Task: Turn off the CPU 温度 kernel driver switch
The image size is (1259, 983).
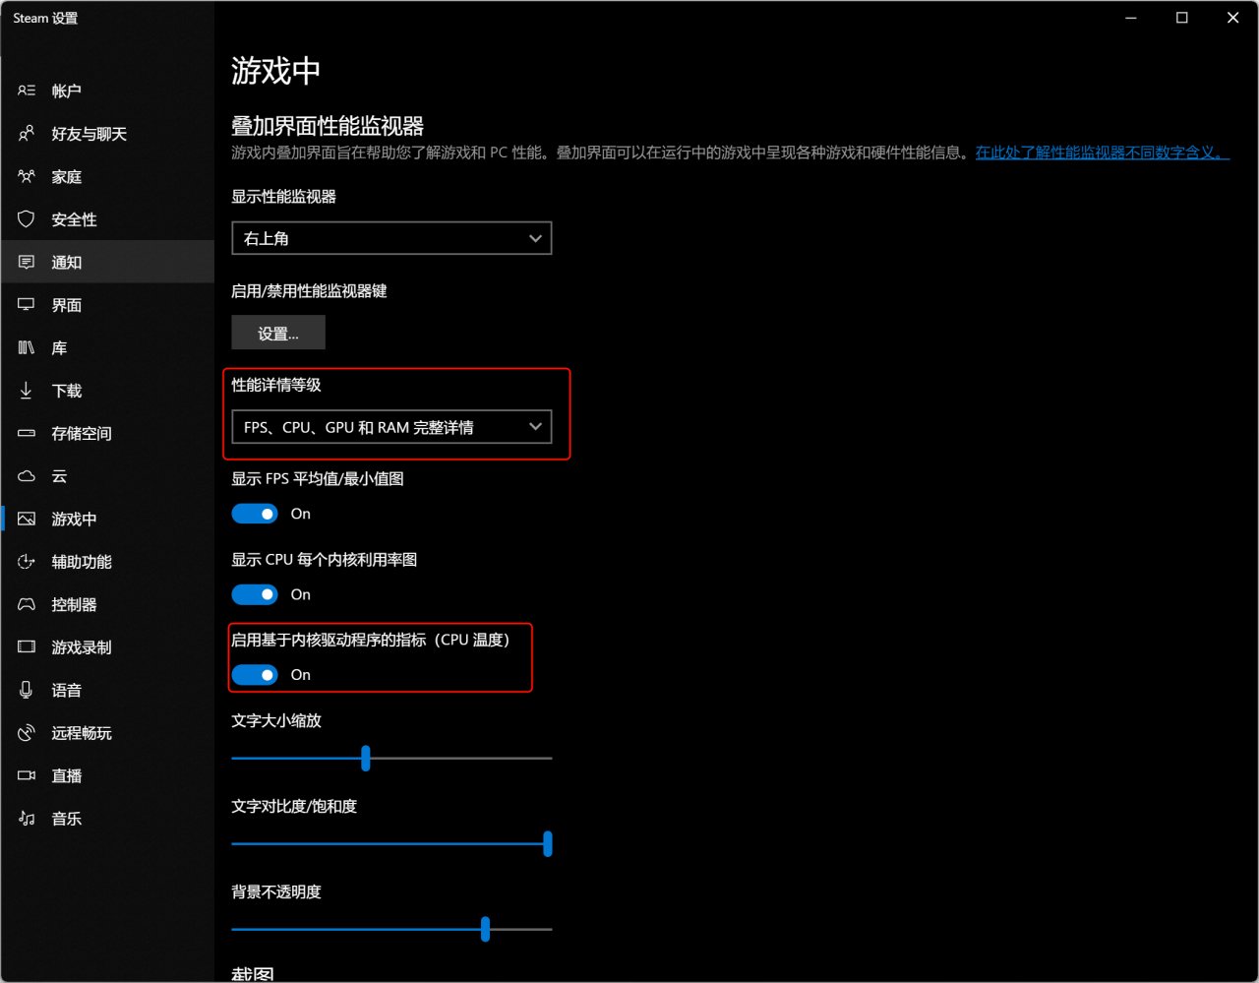Action: coord(255,675)
